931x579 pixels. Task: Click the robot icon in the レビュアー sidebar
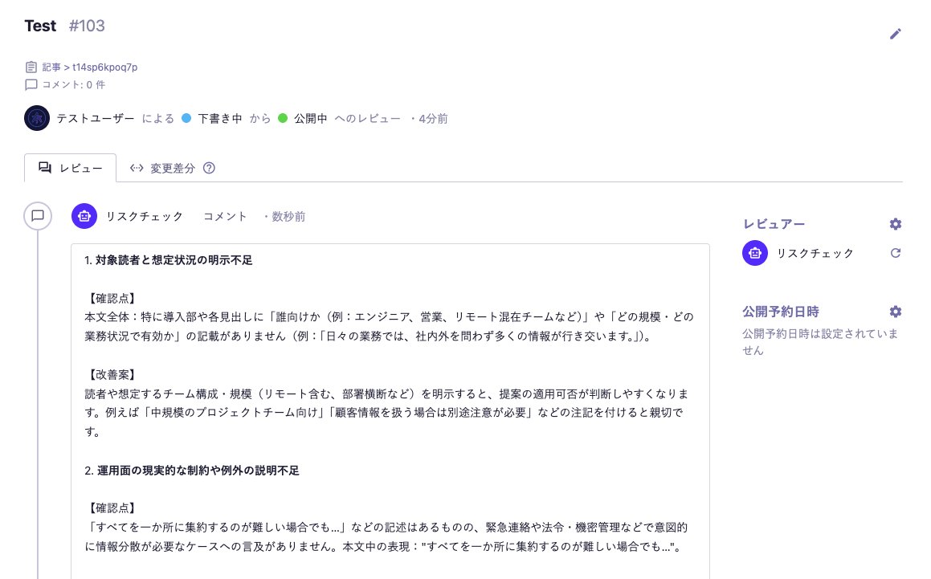pos(755,253)
